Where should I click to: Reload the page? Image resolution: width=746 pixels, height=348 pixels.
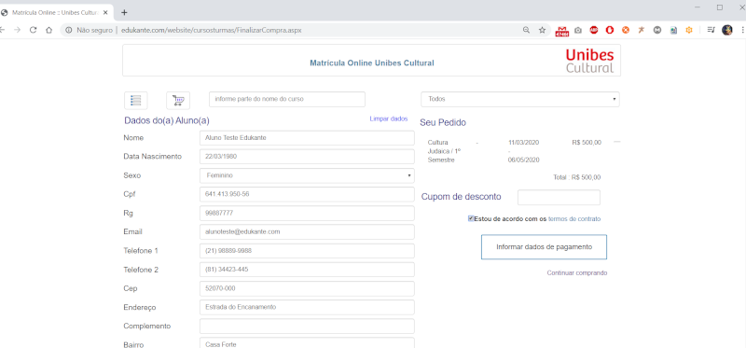pyautogui.click(x=33, y=30)
